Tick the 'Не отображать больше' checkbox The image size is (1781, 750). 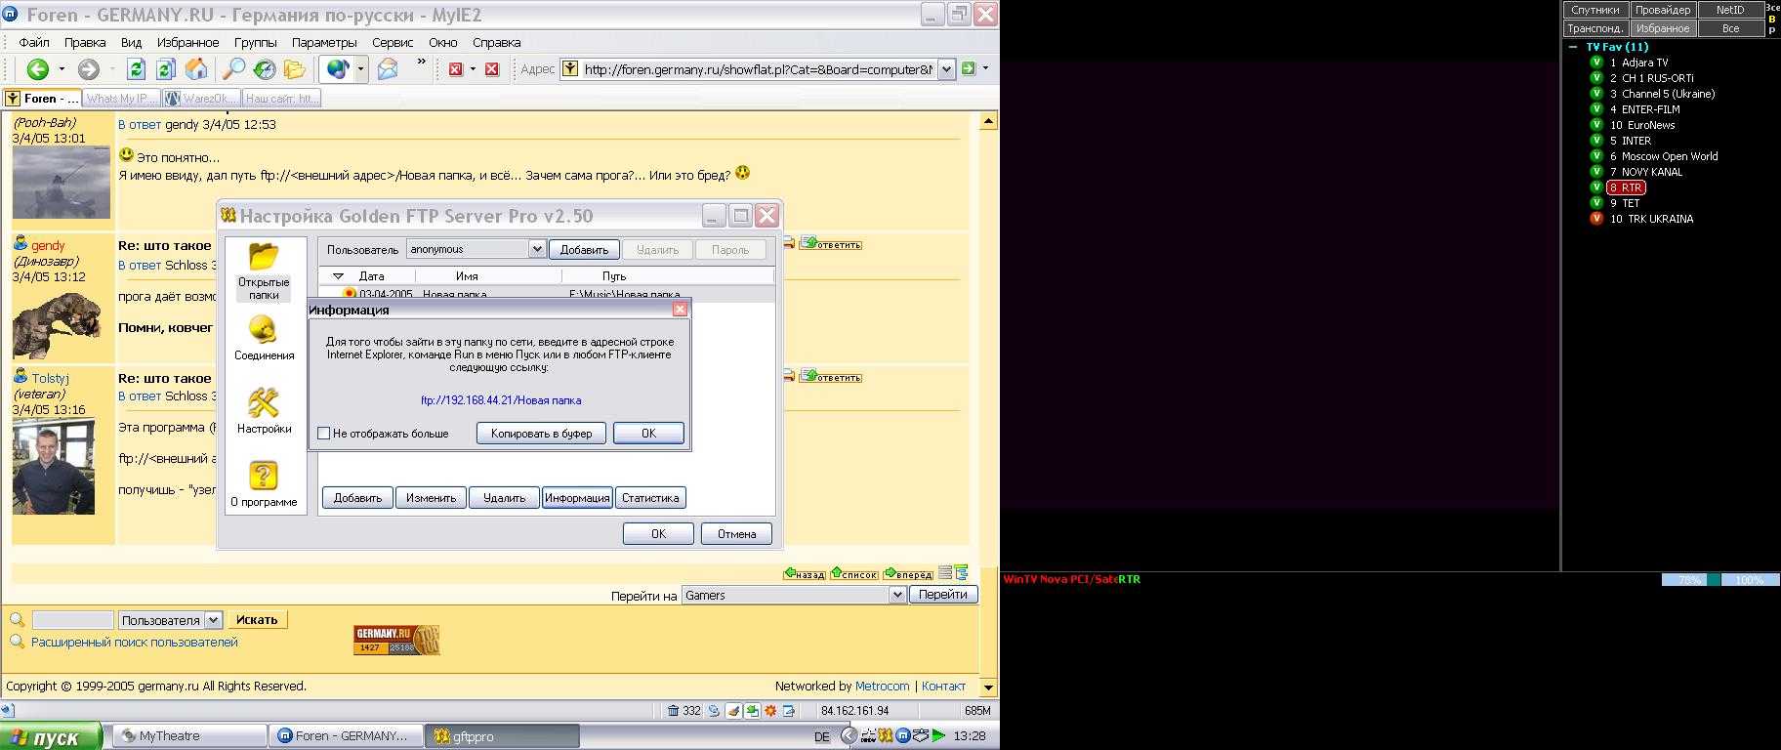(324, 433)
